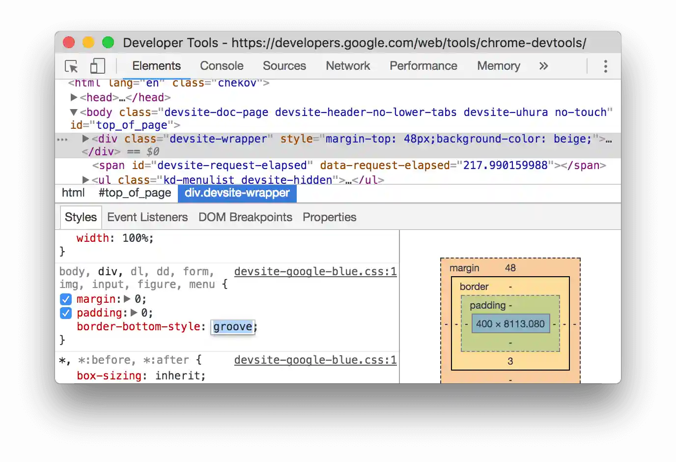Open the three-dot DevTools menu
The width and height of the screenshot is (676, 462).
(x=605, y=66)
